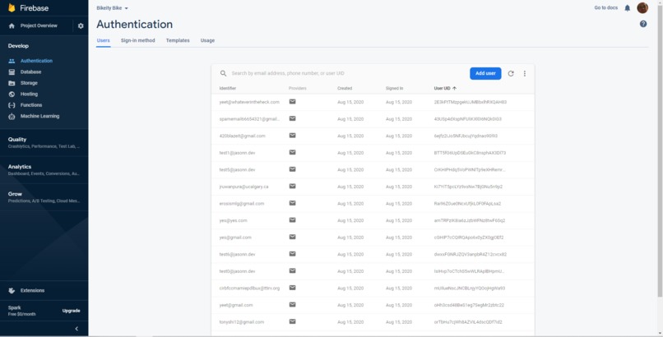Open the Bikeity Bike project dropdown

pos(112,8)
